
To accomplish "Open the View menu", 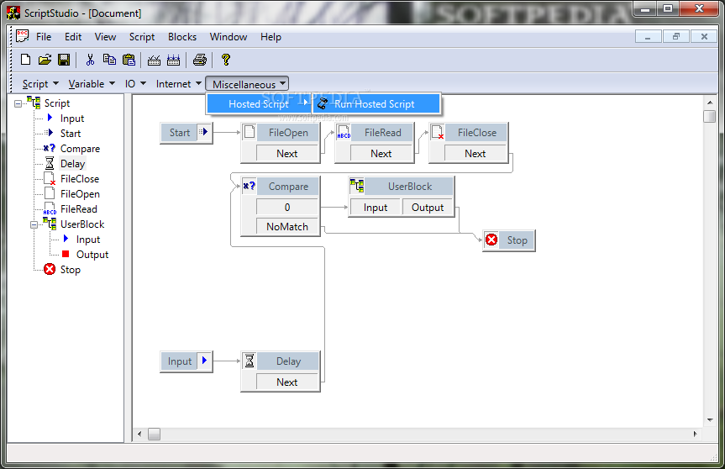I will (105, 36).
